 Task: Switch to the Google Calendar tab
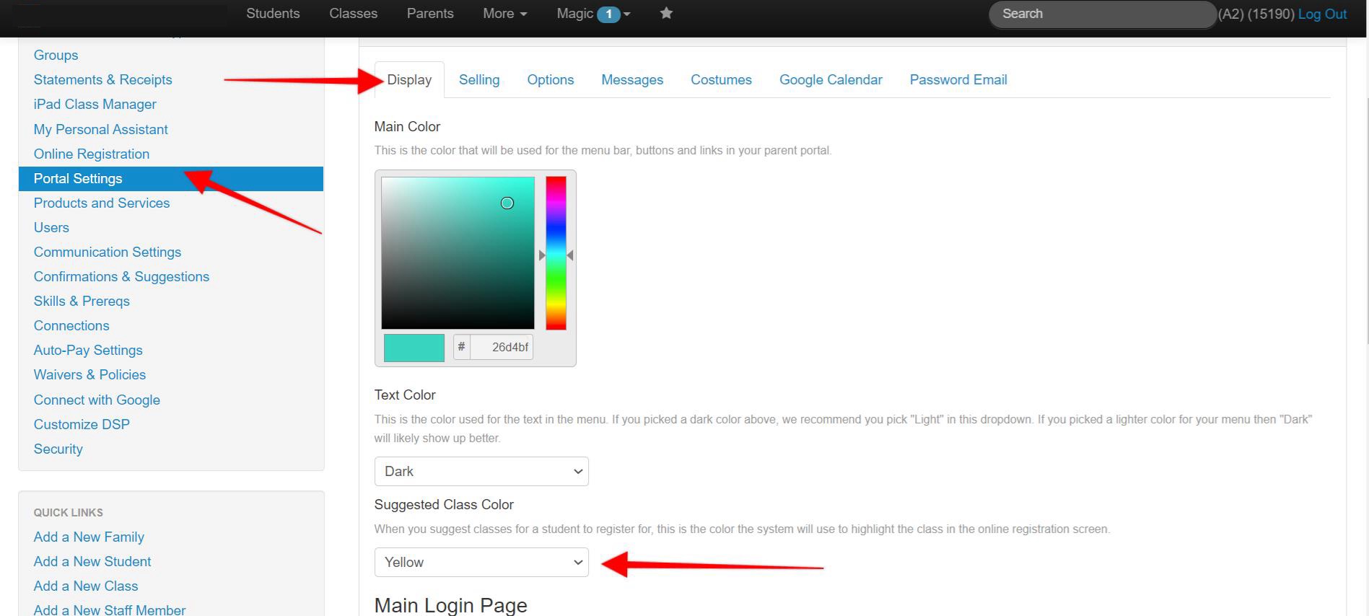coord(831,80)
